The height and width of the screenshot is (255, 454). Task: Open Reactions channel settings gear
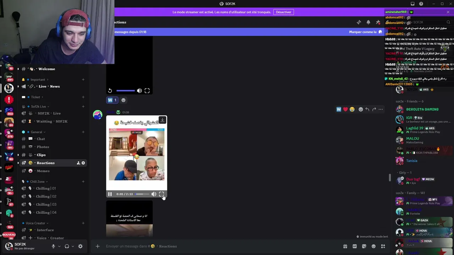[83, 163]
